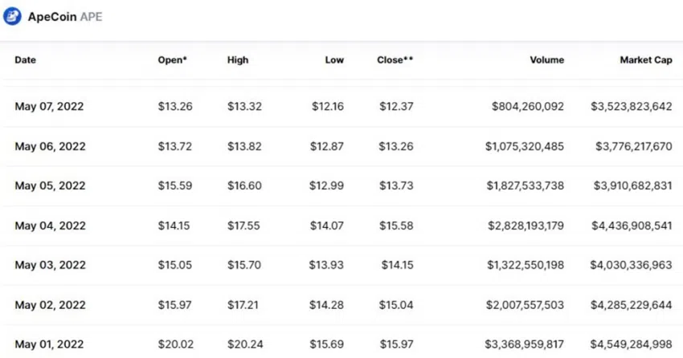683x358 pixels.
Task: Click the Volume column header
Action: [x=546, y=60]
